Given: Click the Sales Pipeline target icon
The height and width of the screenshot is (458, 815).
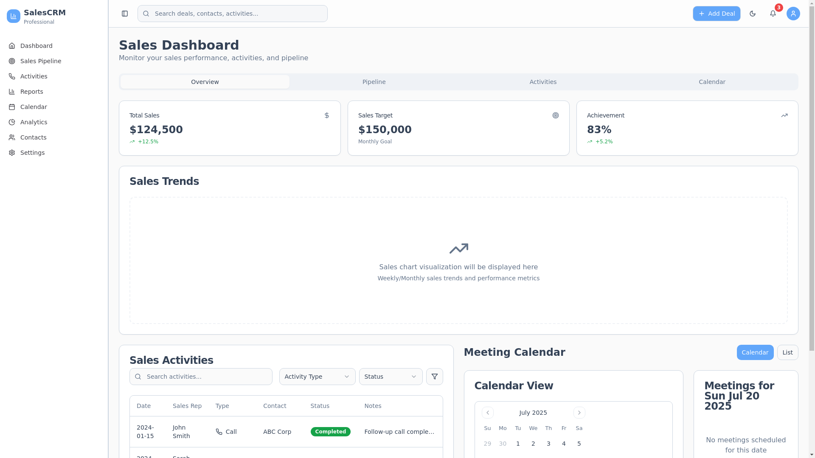Looking at the screenshot, I should (12, 61).
